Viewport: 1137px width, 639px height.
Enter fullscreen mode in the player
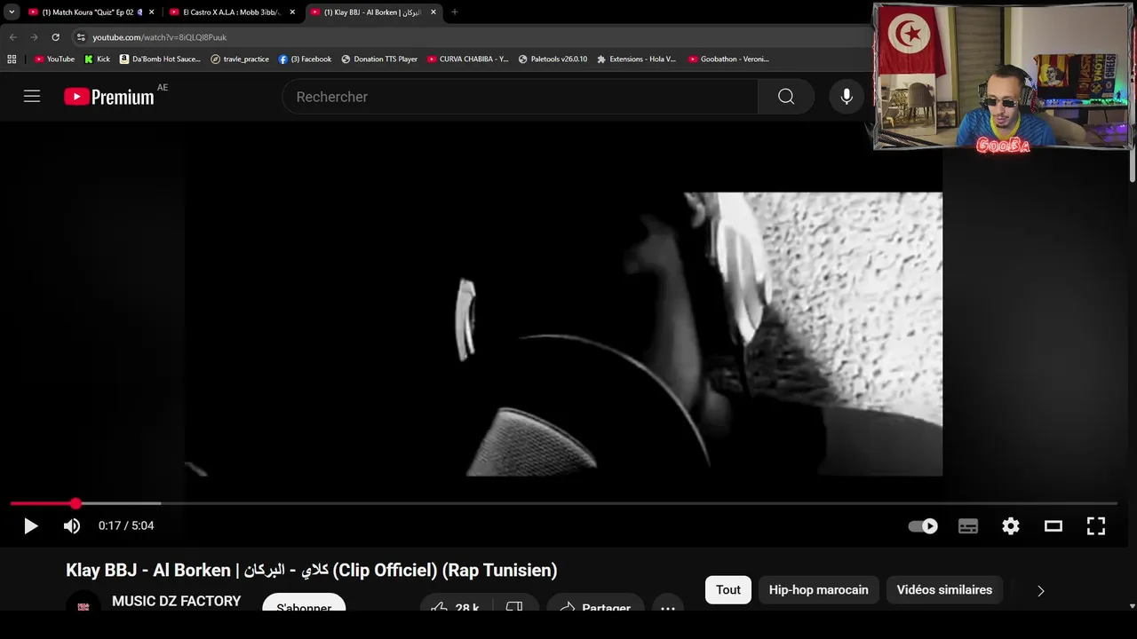[x=1096, y=526]
